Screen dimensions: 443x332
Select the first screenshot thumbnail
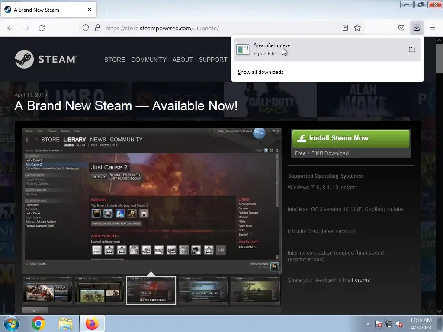click(48, 290)
